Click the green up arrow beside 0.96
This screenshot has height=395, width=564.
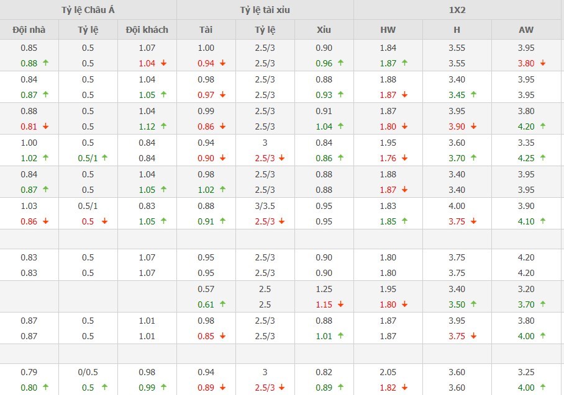coord(340,63)
